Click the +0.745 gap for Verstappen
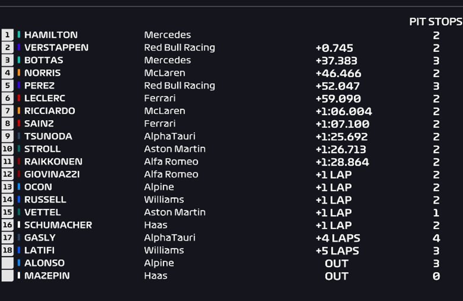Screen dimensions: 463x301 coord(334,48)
